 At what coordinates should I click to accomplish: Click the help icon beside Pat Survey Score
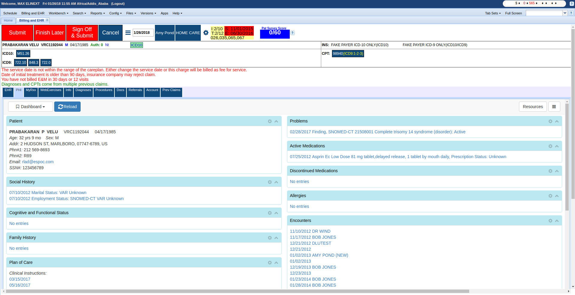click(293, 33)
